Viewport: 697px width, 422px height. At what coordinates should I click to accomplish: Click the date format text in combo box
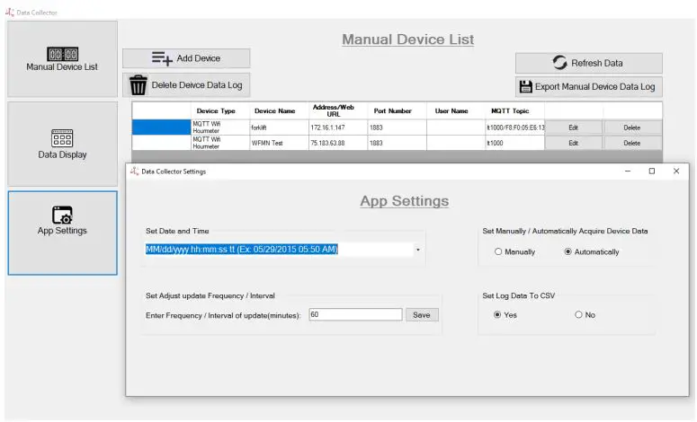pyautogui.click(x=242, y=250)
